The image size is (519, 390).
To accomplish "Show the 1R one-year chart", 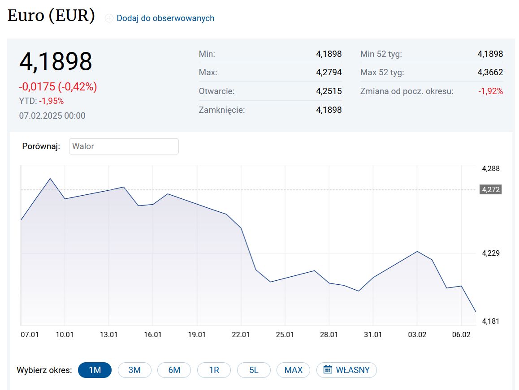I will [x=214, y=370].
